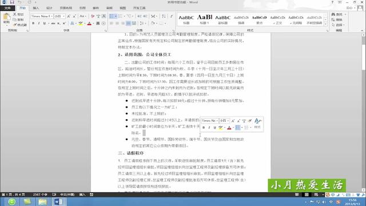This screenshot has width=366, height=206.
Task: Toggle Show/Hide paragraph marks
Action: (x=172, y=17)
